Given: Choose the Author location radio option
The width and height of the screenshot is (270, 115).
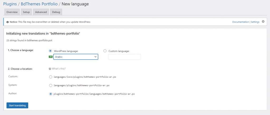Looking at the screenshot, I should (x=51, y=94).
